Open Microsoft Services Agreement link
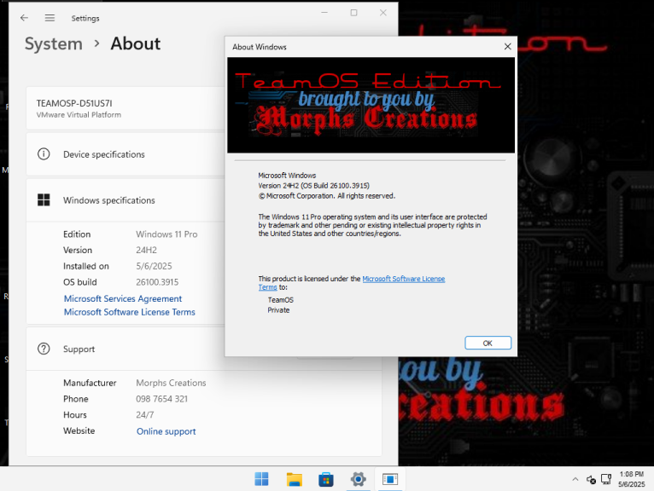 tap(123, 298)
